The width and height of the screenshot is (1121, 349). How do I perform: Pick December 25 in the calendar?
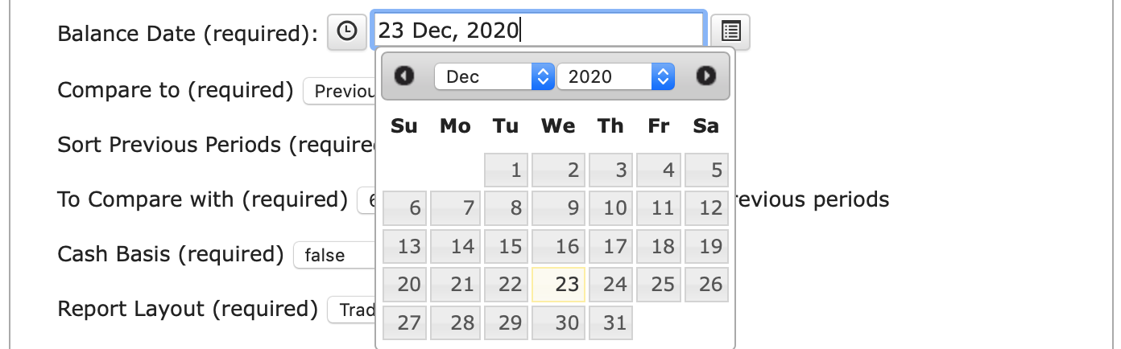pos(660,284)
